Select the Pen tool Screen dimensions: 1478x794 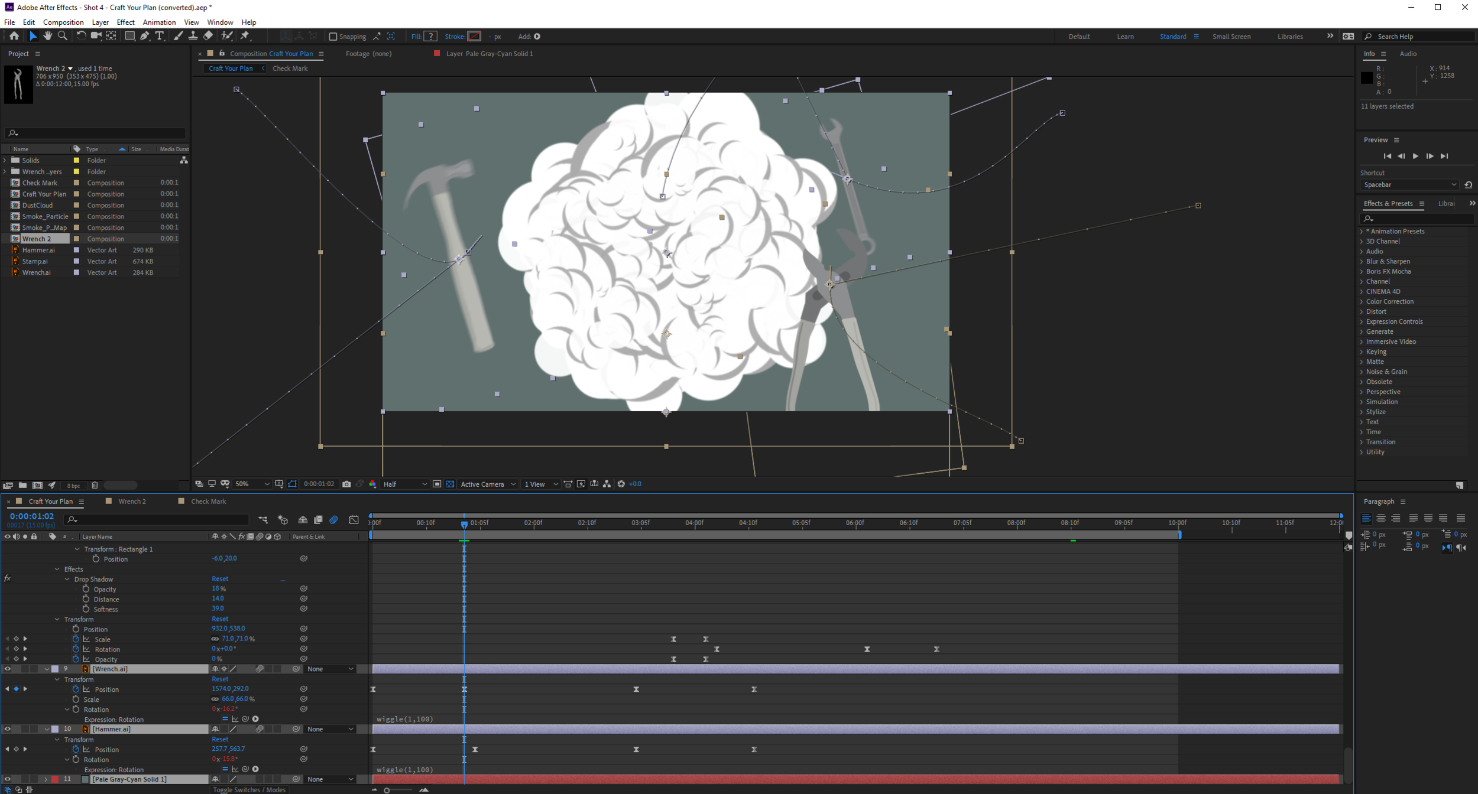[x=144, y=36]
